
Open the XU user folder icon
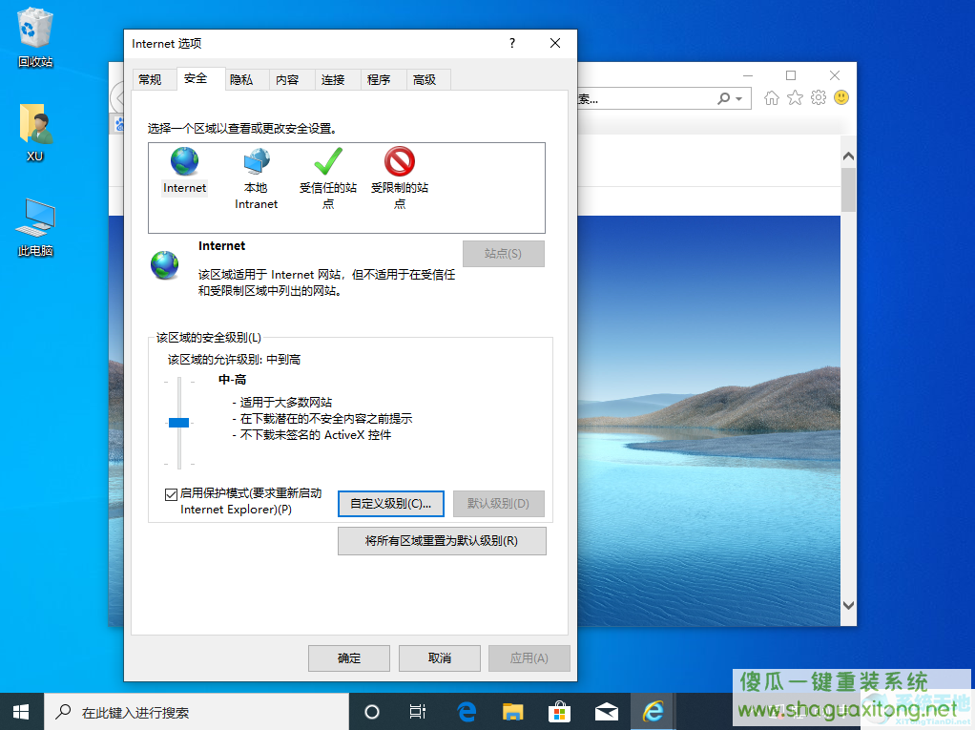tap(35, 133)
